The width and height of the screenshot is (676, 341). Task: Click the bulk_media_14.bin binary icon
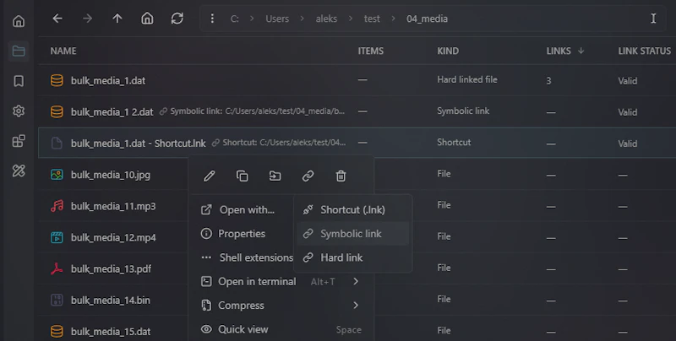(x=57, y=300)
